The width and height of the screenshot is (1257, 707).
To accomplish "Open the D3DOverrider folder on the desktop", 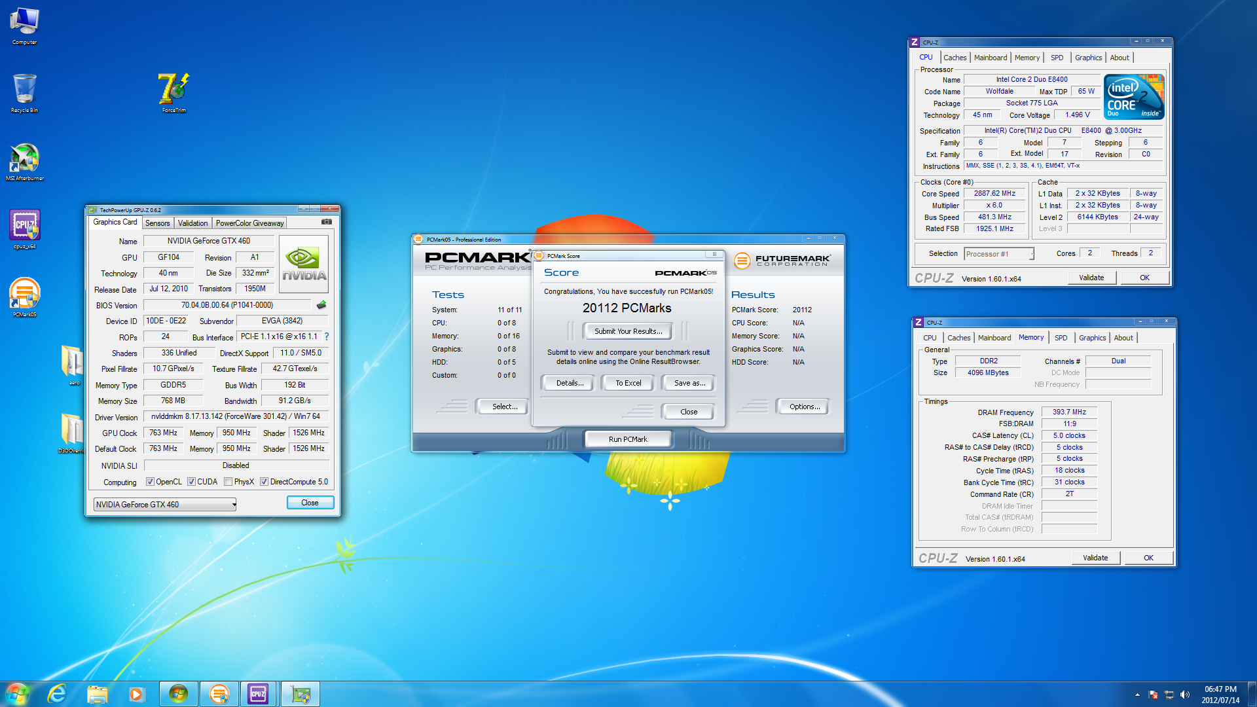I will click(x=71, y=432).
